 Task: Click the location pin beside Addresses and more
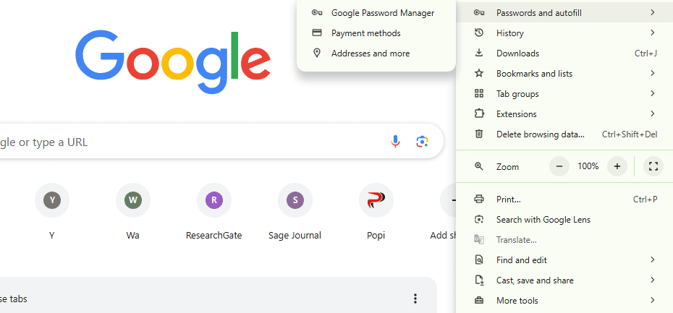(x=317, y=53)
